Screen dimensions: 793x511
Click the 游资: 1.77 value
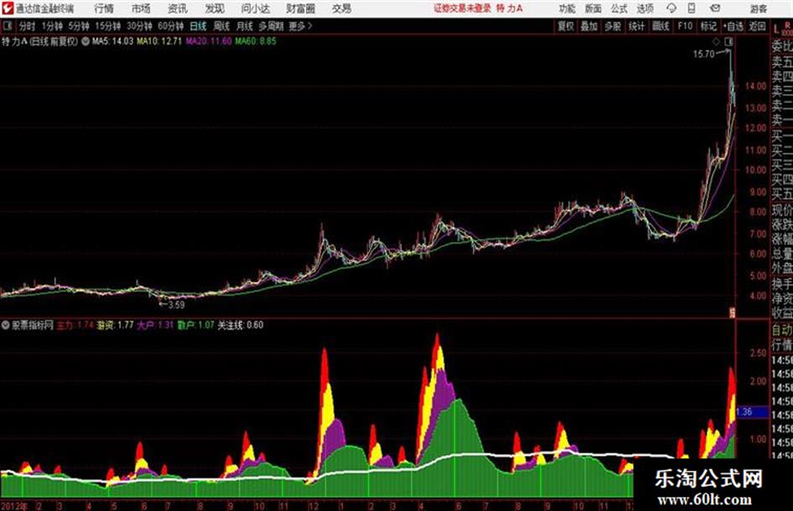(x=115, y=325)
